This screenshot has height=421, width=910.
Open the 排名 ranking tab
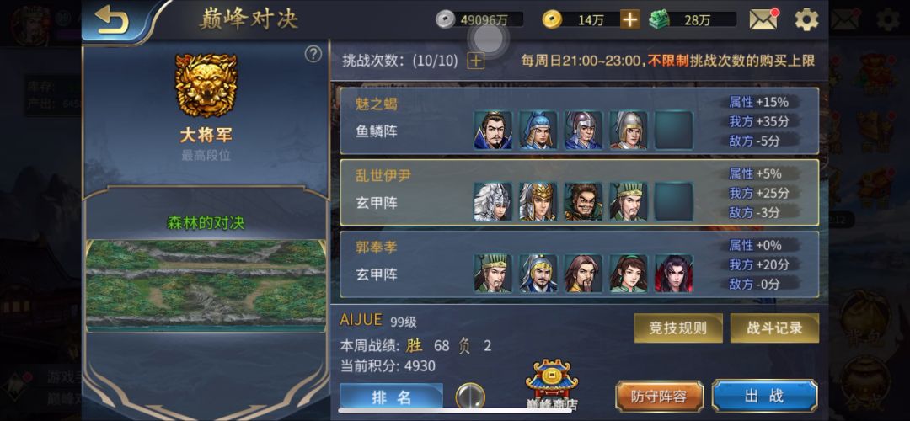391,397
